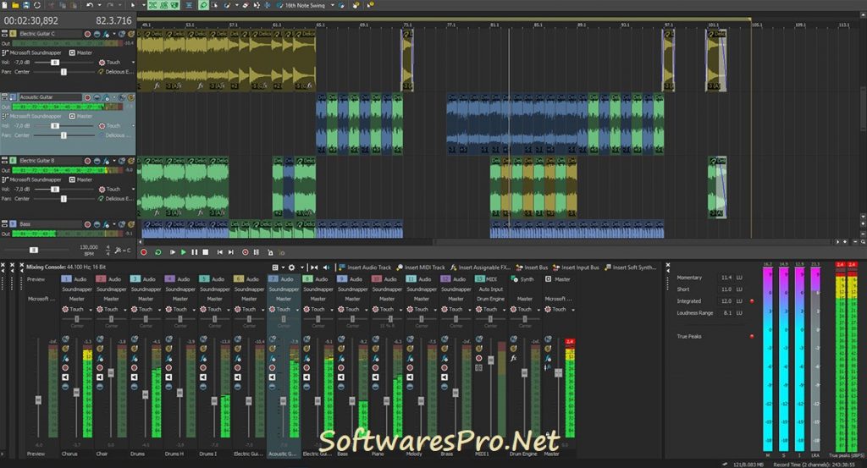
Task: Toggle the first green snapping button in toolbar
Action: (153, 5)
